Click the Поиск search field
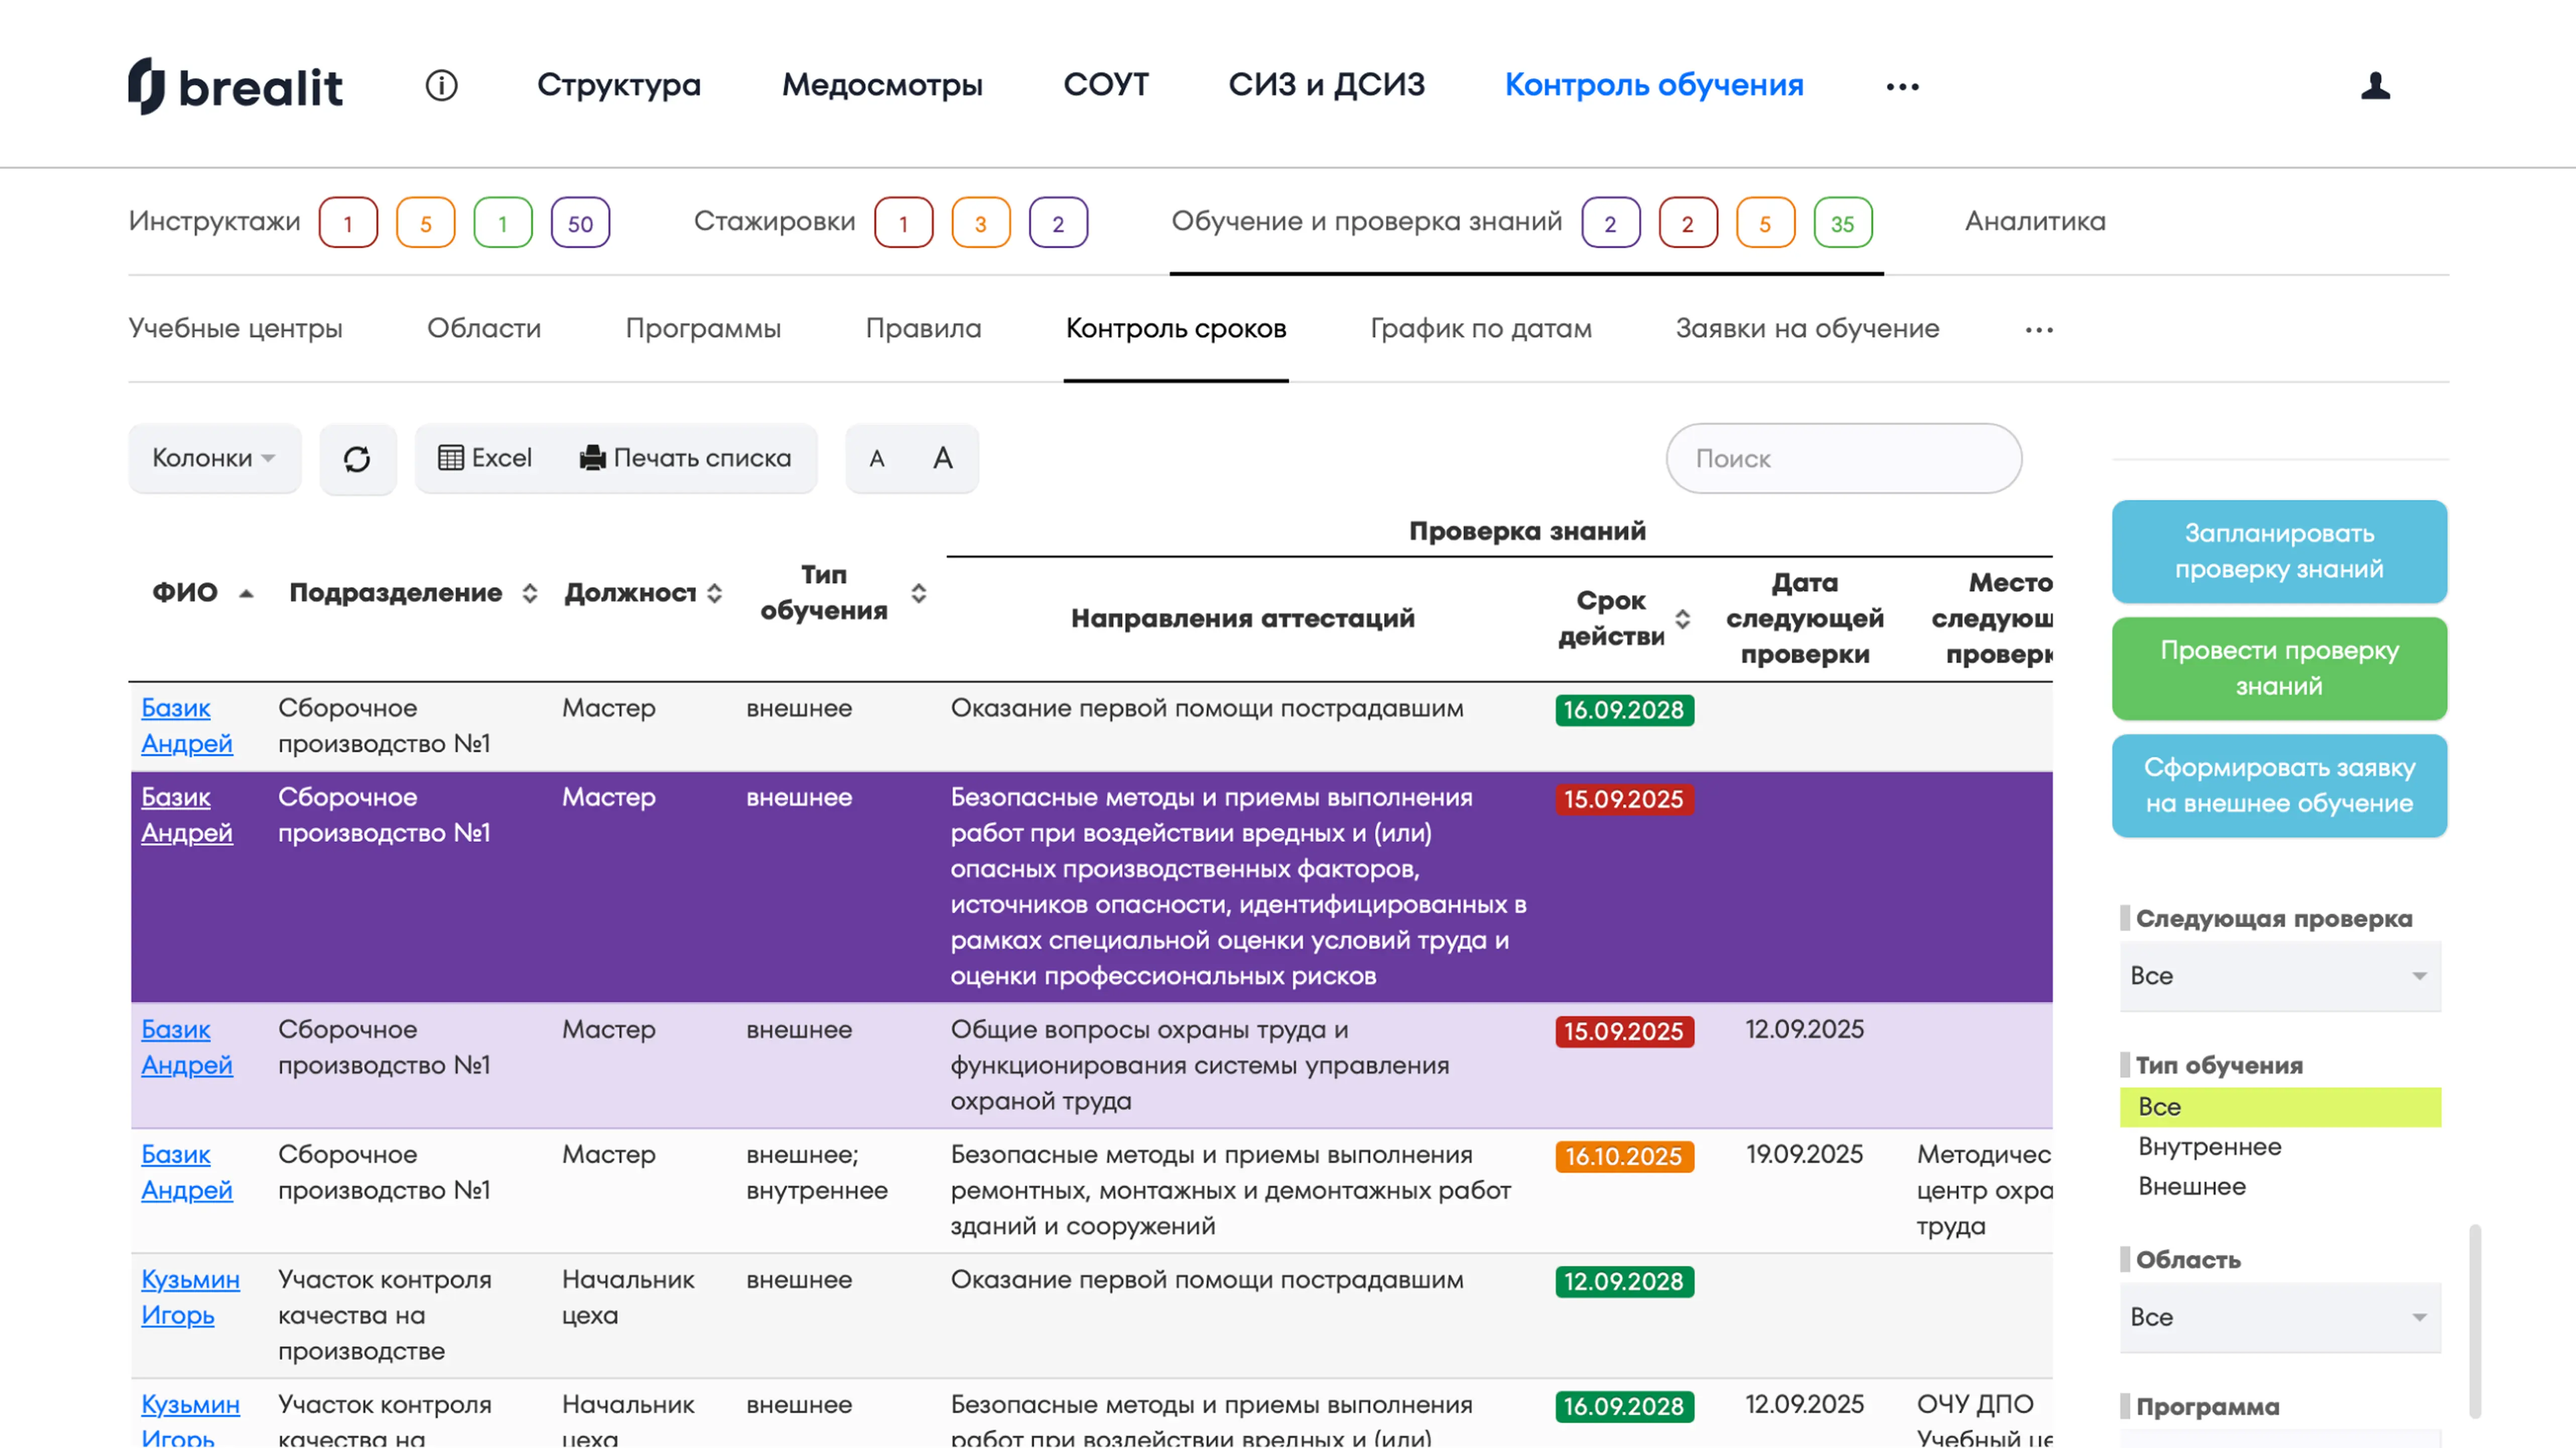2576x1448 pixels. click(1843, 459)
